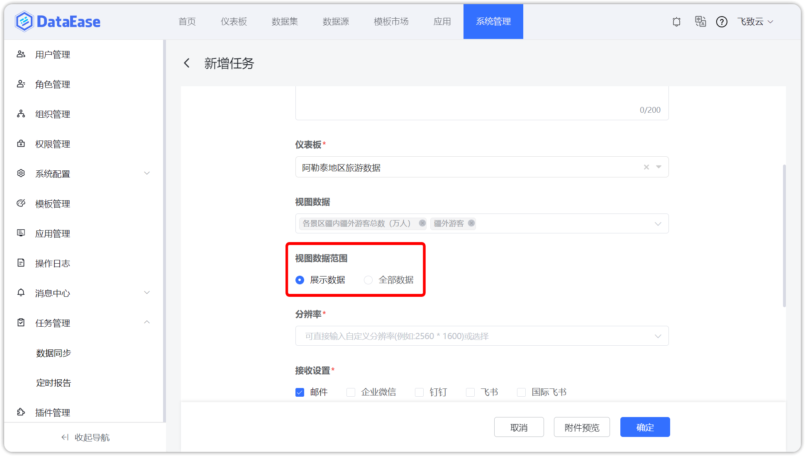Click the 附件预览 button
Screen dimensions: 805x456
(x=582, y=427)
